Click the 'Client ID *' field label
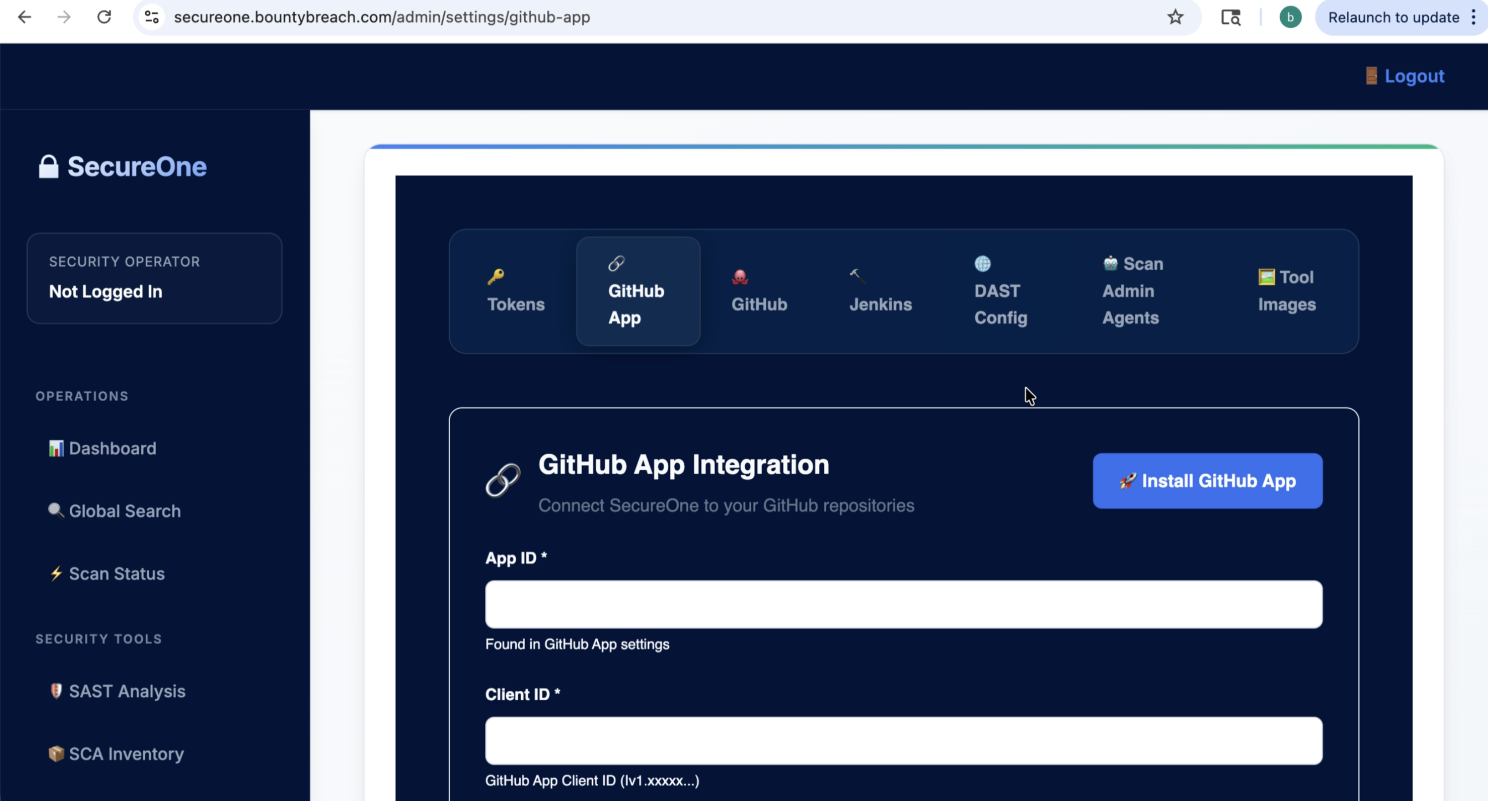The height and width of the screenshot is (801, 1488). (x=523, y=694)
